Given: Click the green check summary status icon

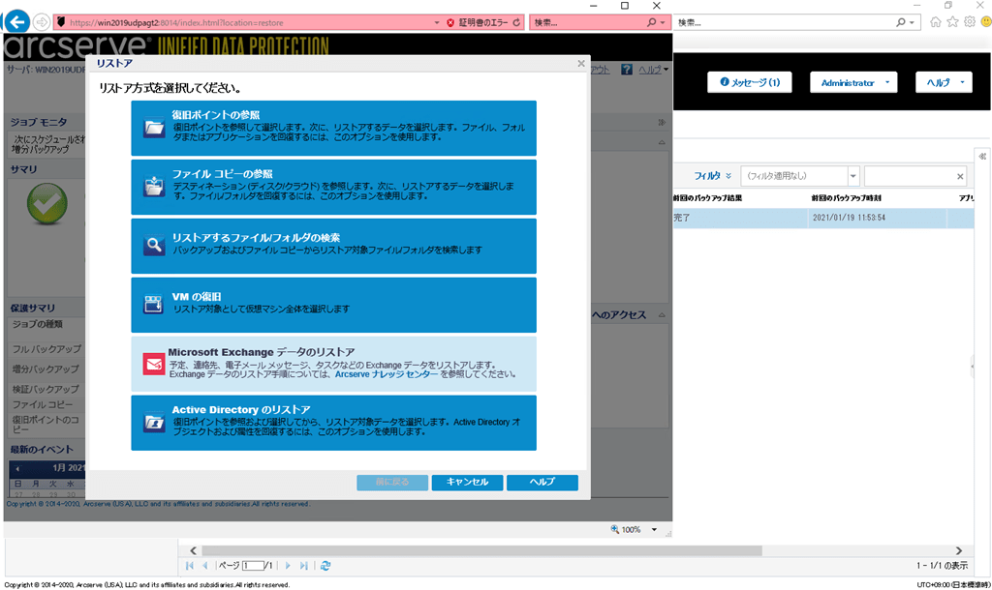Looking at the screenshot, I should [x=46, y=204].
